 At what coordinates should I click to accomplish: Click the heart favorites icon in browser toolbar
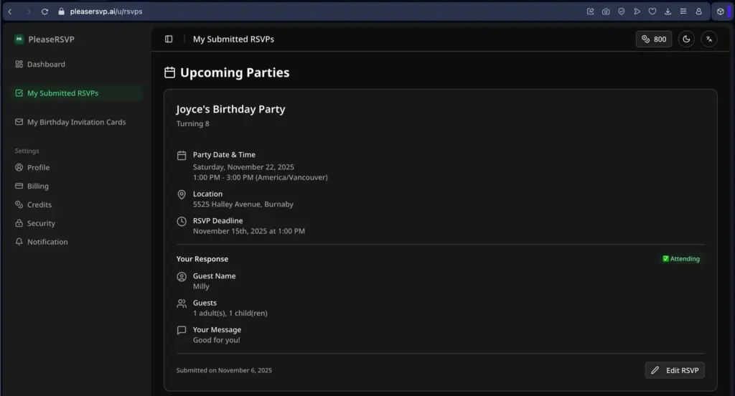(x=652, y=11)
